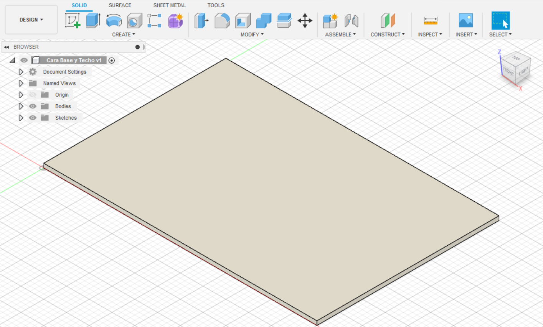Expand the Bodies folder node
Viewport: 543px width, 327px height.
tap(21, 106)
